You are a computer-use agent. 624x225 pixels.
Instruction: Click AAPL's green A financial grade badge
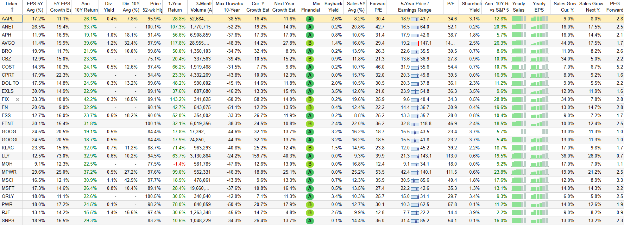pyautogui.click(x=310, y=19)
